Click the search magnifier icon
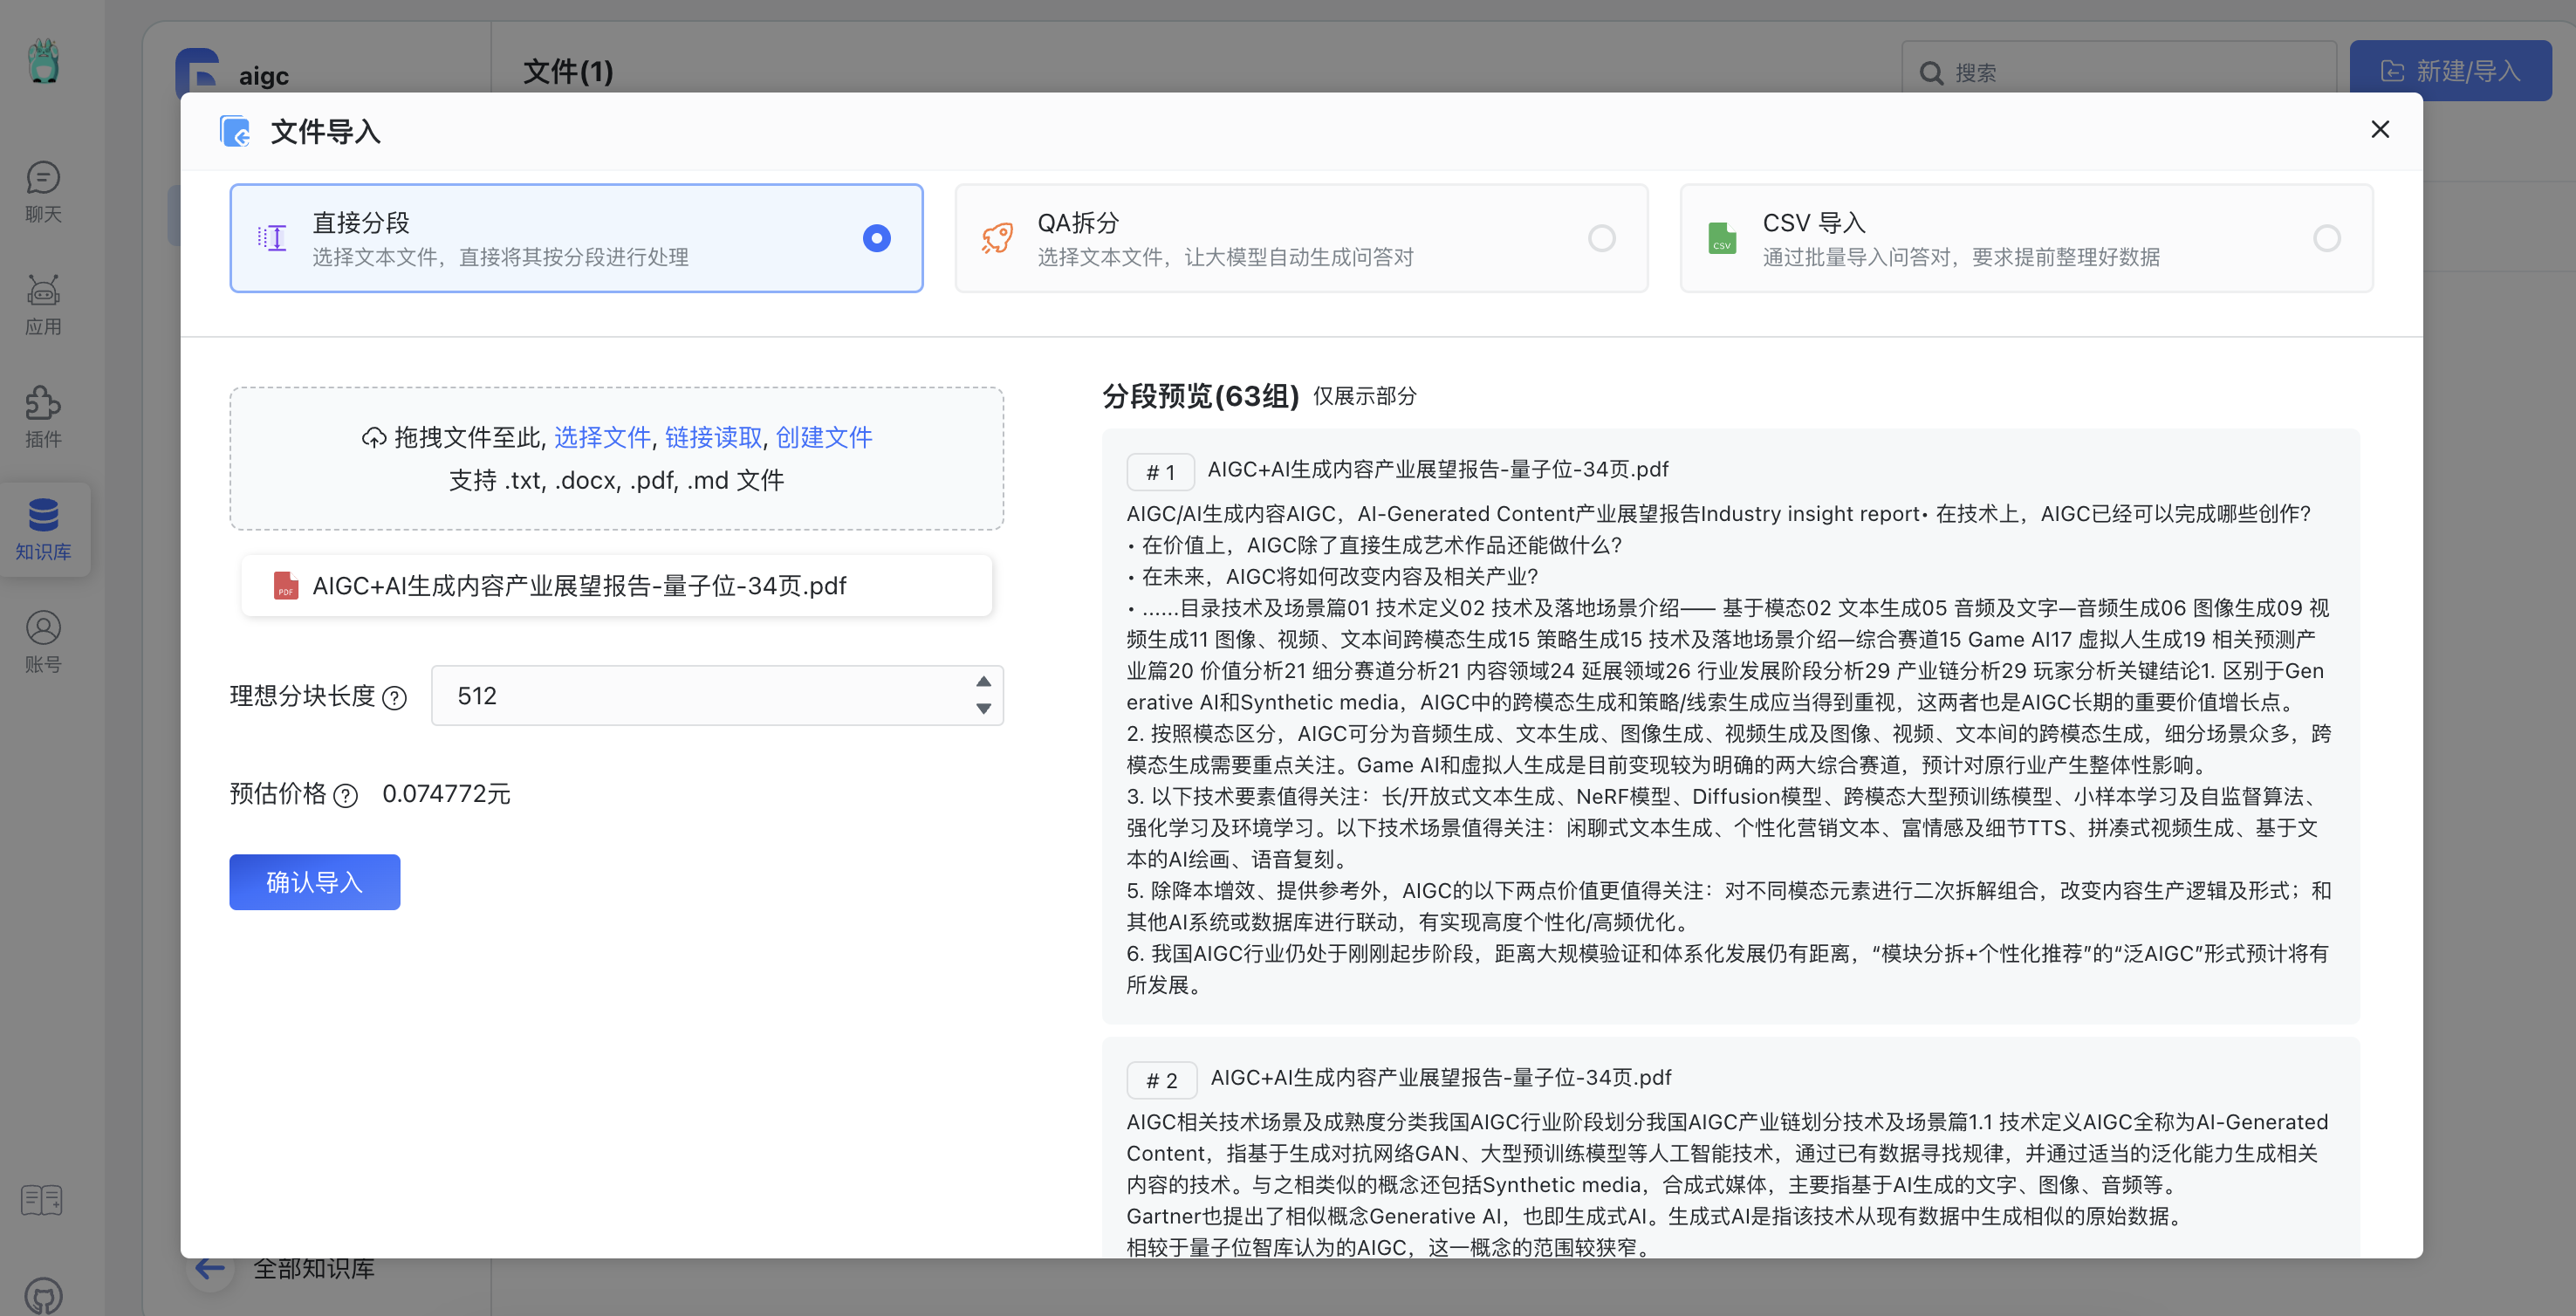 tap(1931, 73)
